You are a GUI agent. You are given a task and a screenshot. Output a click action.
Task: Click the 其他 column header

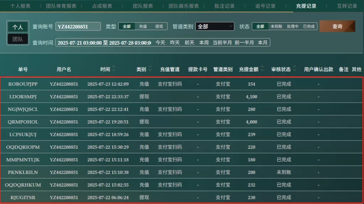coord(356,69)
